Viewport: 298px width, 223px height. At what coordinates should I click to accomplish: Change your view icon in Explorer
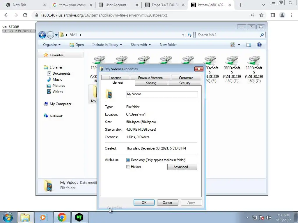(233, 45)
